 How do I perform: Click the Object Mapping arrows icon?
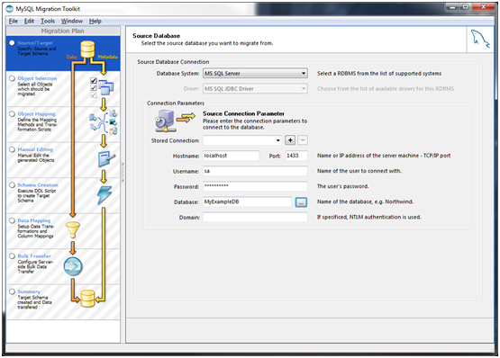click(104, 122)
